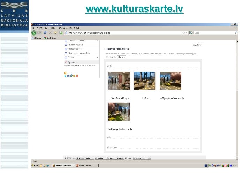This screenshot has width=251, height=188.
Task: Print the page via Drukāt
Action: pyautogui.click(x=197, y=45)
